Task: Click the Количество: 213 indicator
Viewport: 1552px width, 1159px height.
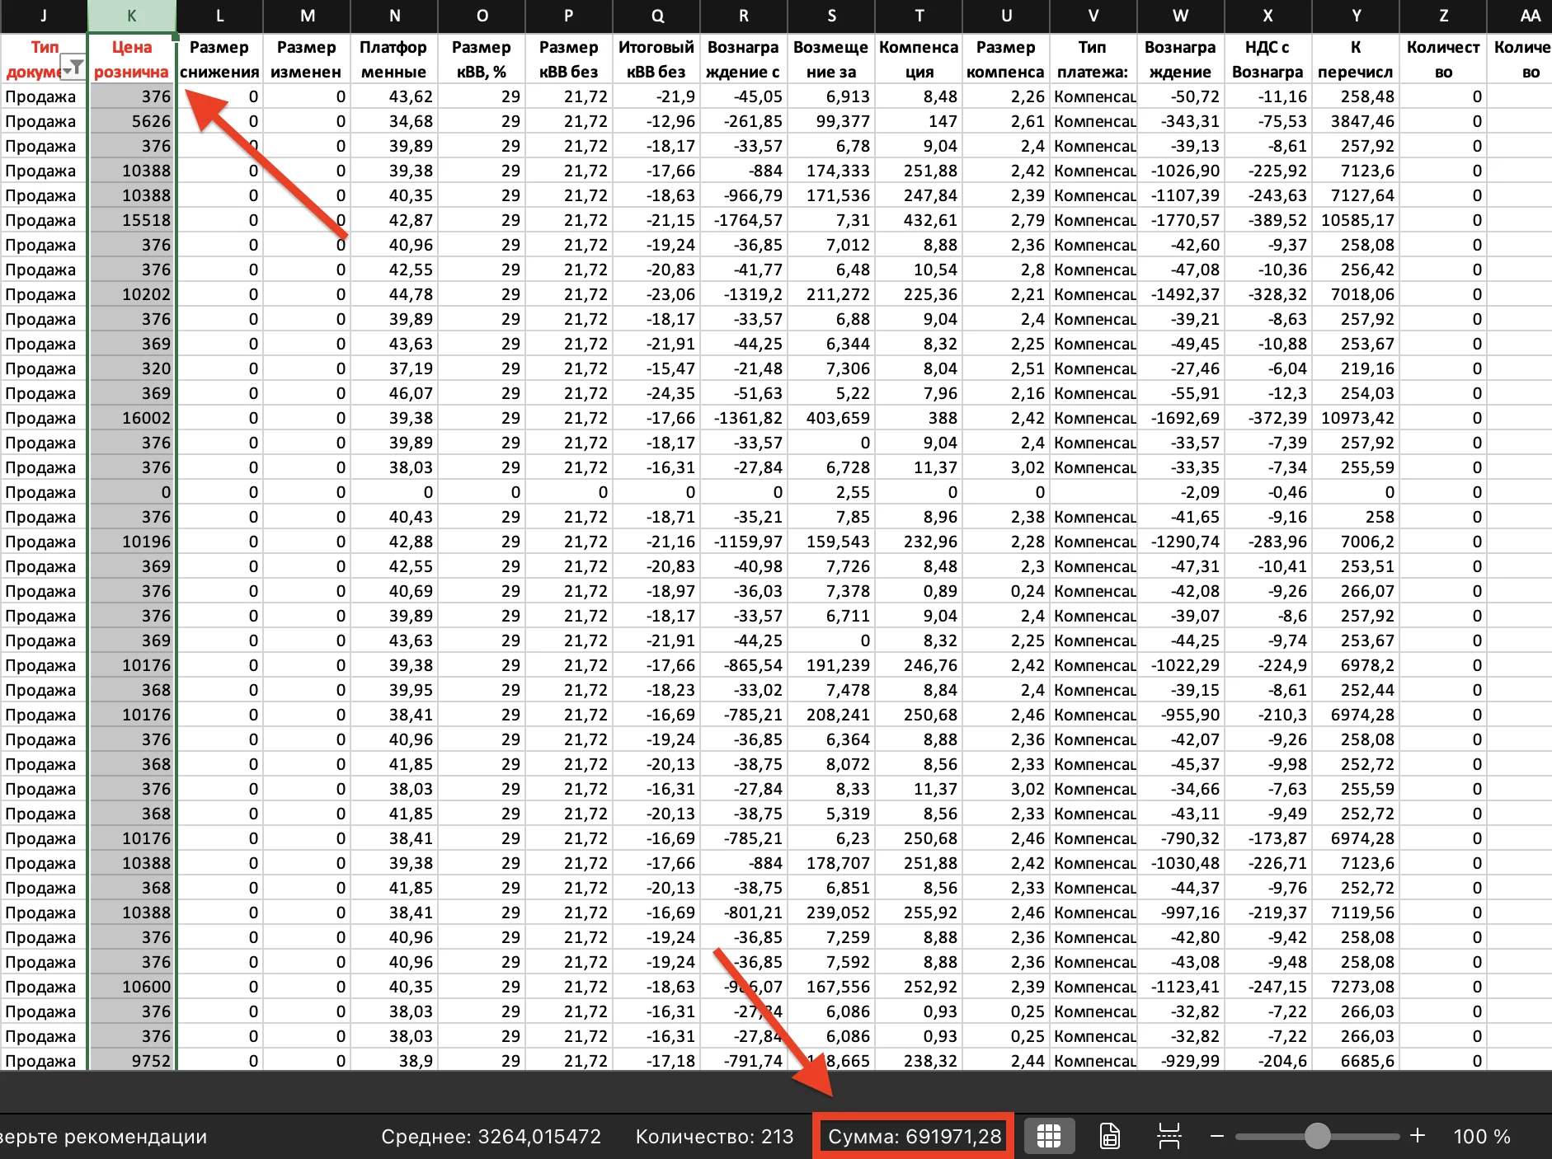Action: [x=714, y=1137]
